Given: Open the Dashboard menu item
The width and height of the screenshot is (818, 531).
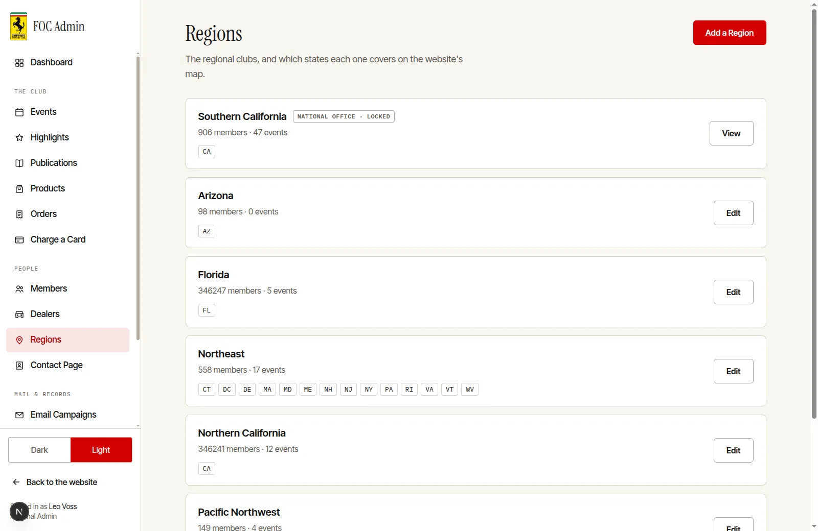Looking at the screenshot, I should 67,62.
